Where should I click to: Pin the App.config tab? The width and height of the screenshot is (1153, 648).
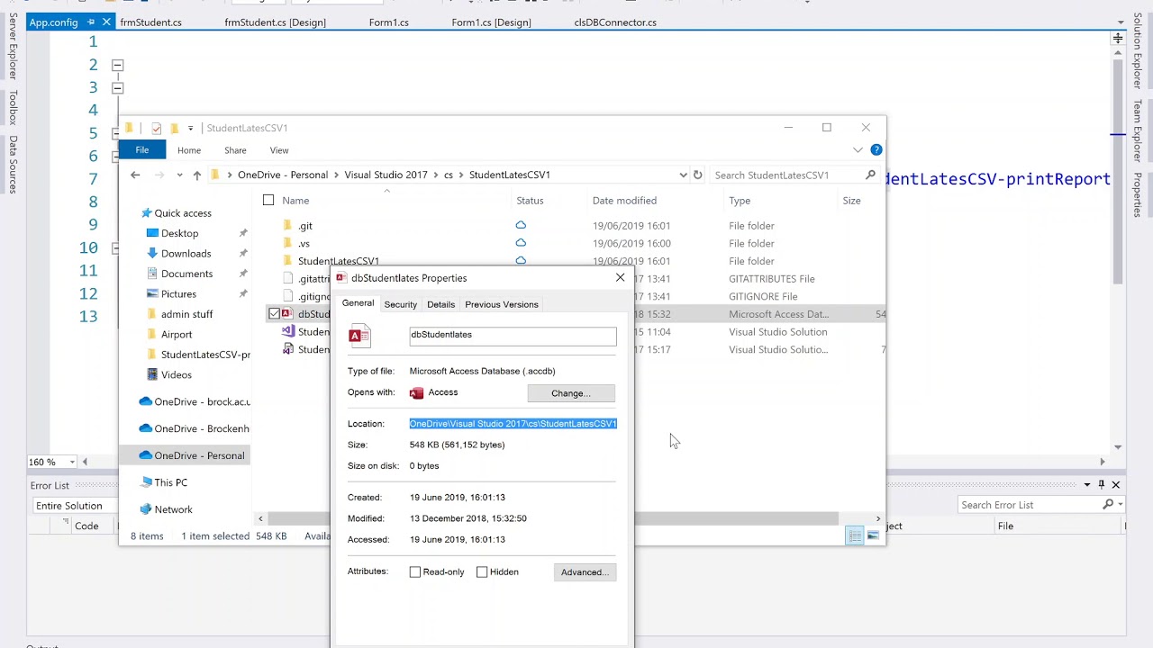point(91,22)
